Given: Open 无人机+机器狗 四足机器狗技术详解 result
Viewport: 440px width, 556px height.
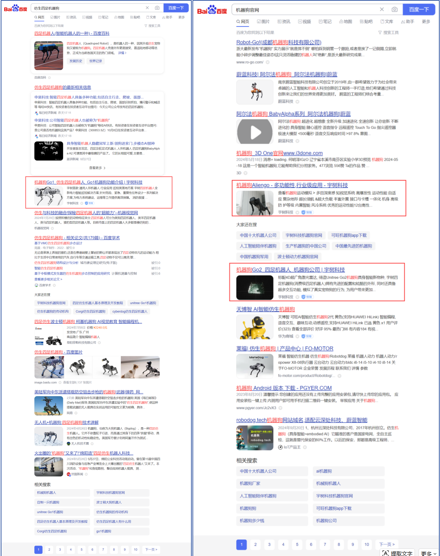Looking at the screenshot, I should [67, 423].
